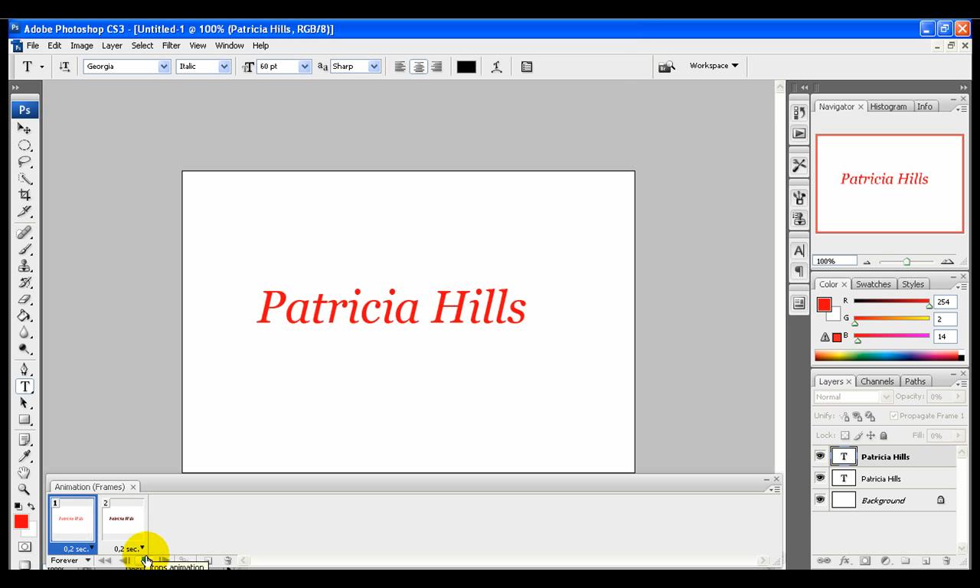Select the Horizontal Type tool in toolbox
This screenshot has width=980, height=588.
(x=24, y=387)
